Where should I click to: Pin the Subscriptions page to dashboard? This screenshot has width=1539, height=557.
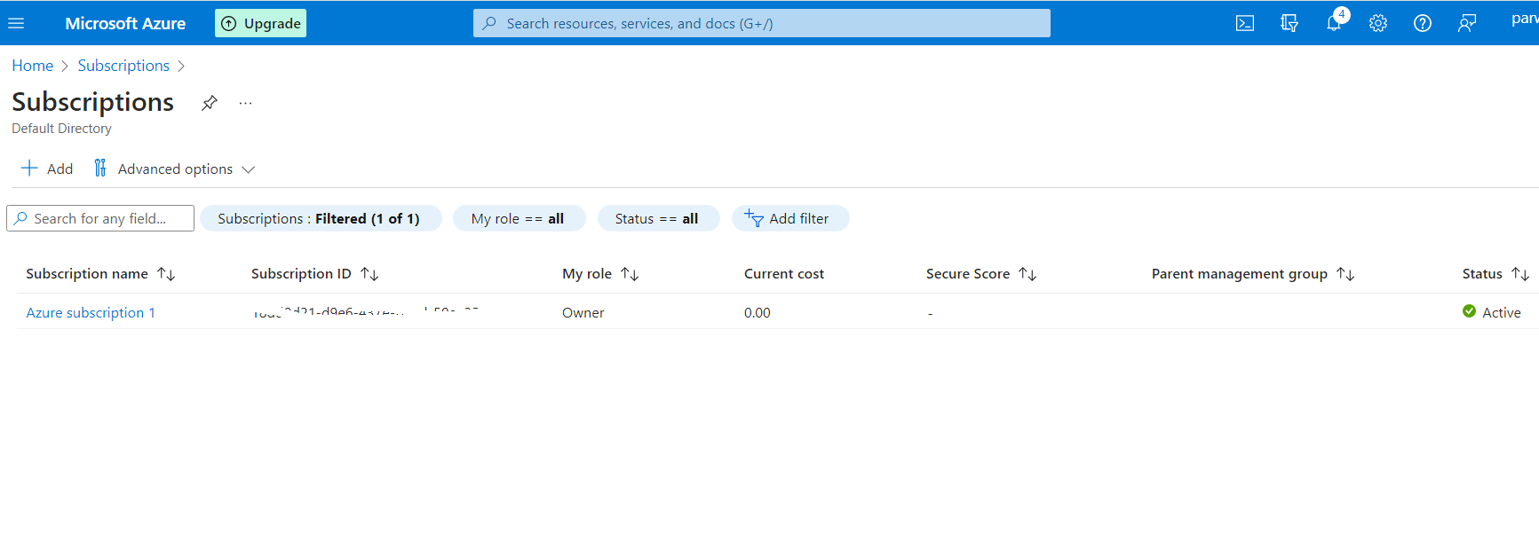pyautogui.click(x=209, y=103)
